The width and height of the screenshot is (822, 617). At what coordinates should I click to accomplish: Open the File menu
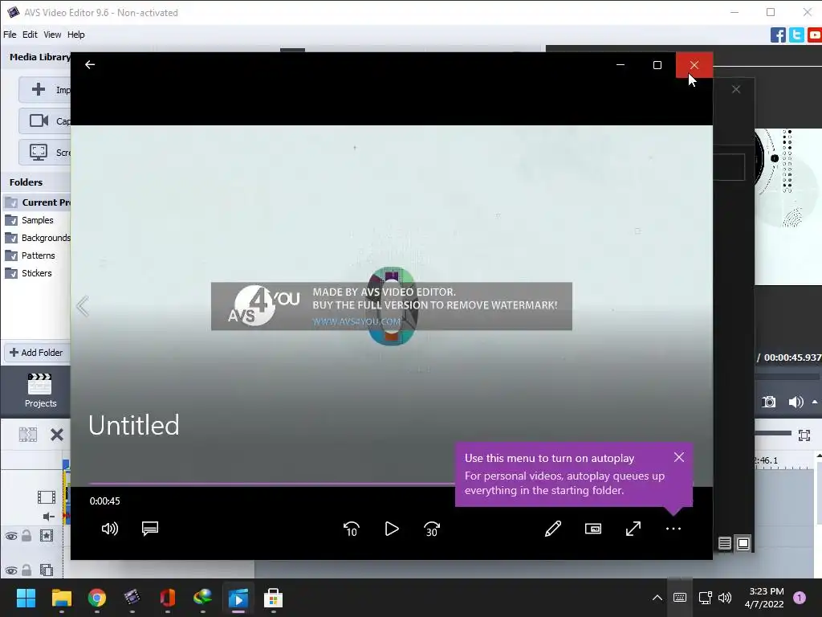coord(10,35)
